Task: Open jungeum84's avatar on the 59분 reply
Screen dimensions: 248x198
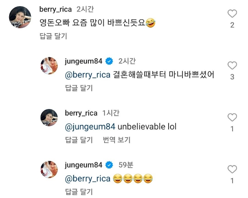Action: point(49,169)
